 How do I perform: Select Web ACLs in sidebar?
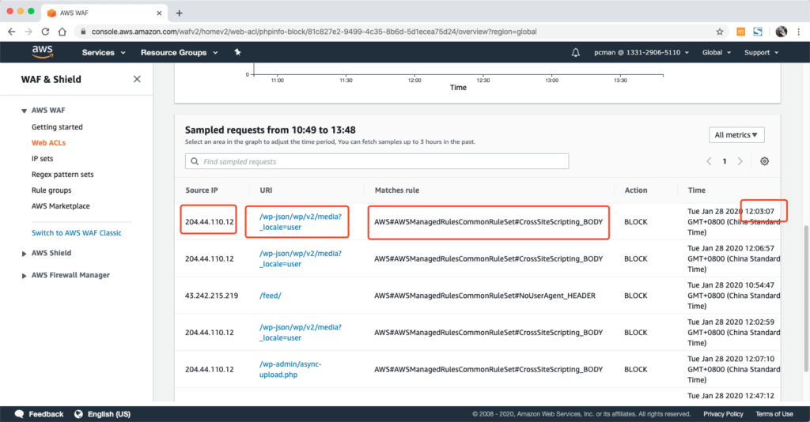click(48, 142)
